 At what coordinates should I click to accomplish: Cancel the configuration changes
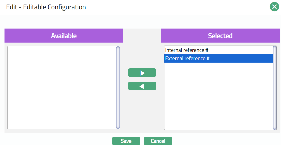point(158,141)
